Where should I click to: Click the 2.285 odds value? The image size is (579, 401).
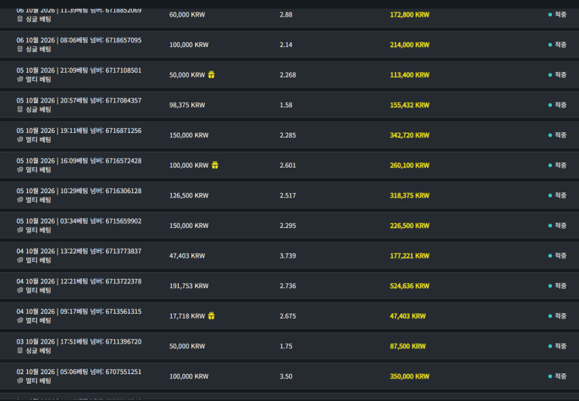(288, 135)
